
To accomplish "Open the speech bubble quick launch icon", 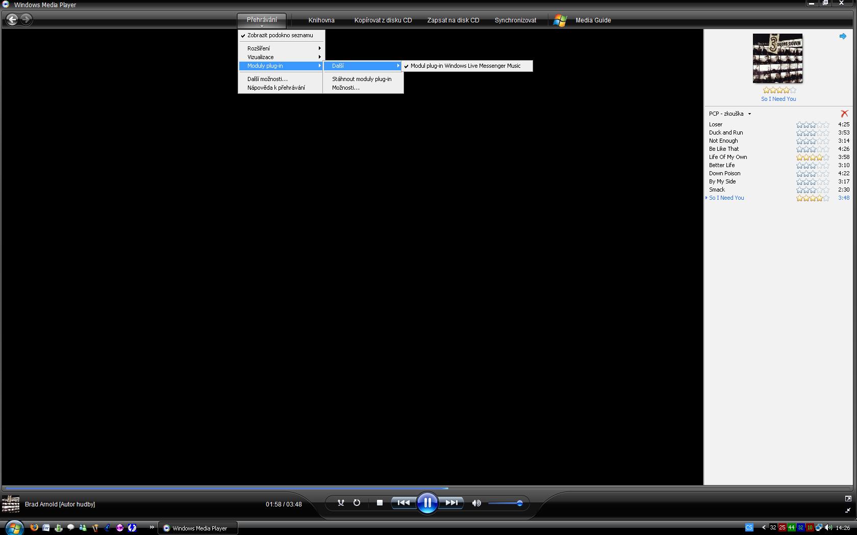I will click(71, 528).
